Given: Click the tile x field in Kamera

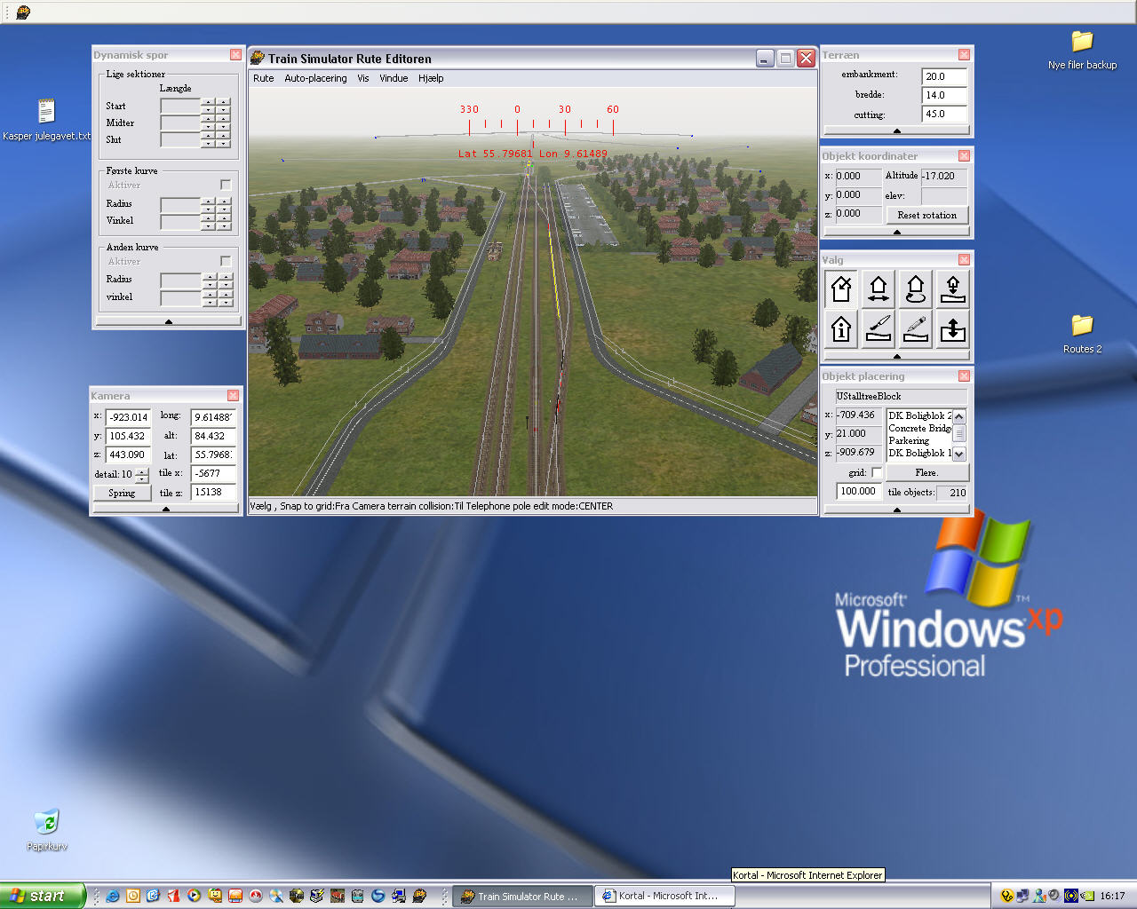Looking at the screenshot, I should click(213, 473).
